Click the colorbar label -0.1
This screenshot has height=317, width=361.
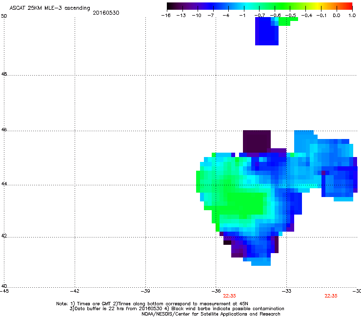point(321,16)
